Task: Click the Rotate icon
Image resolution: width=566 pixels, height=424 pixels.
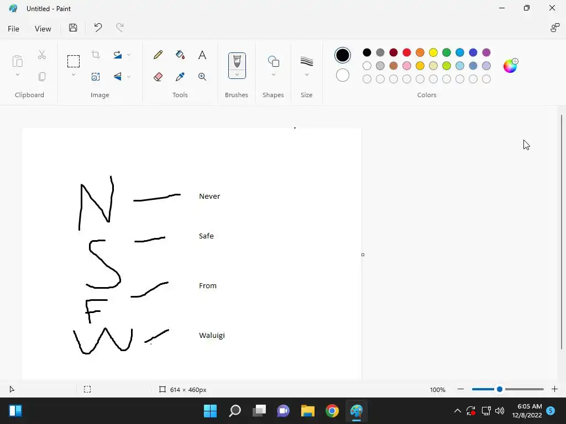Action: pos(117,55)
